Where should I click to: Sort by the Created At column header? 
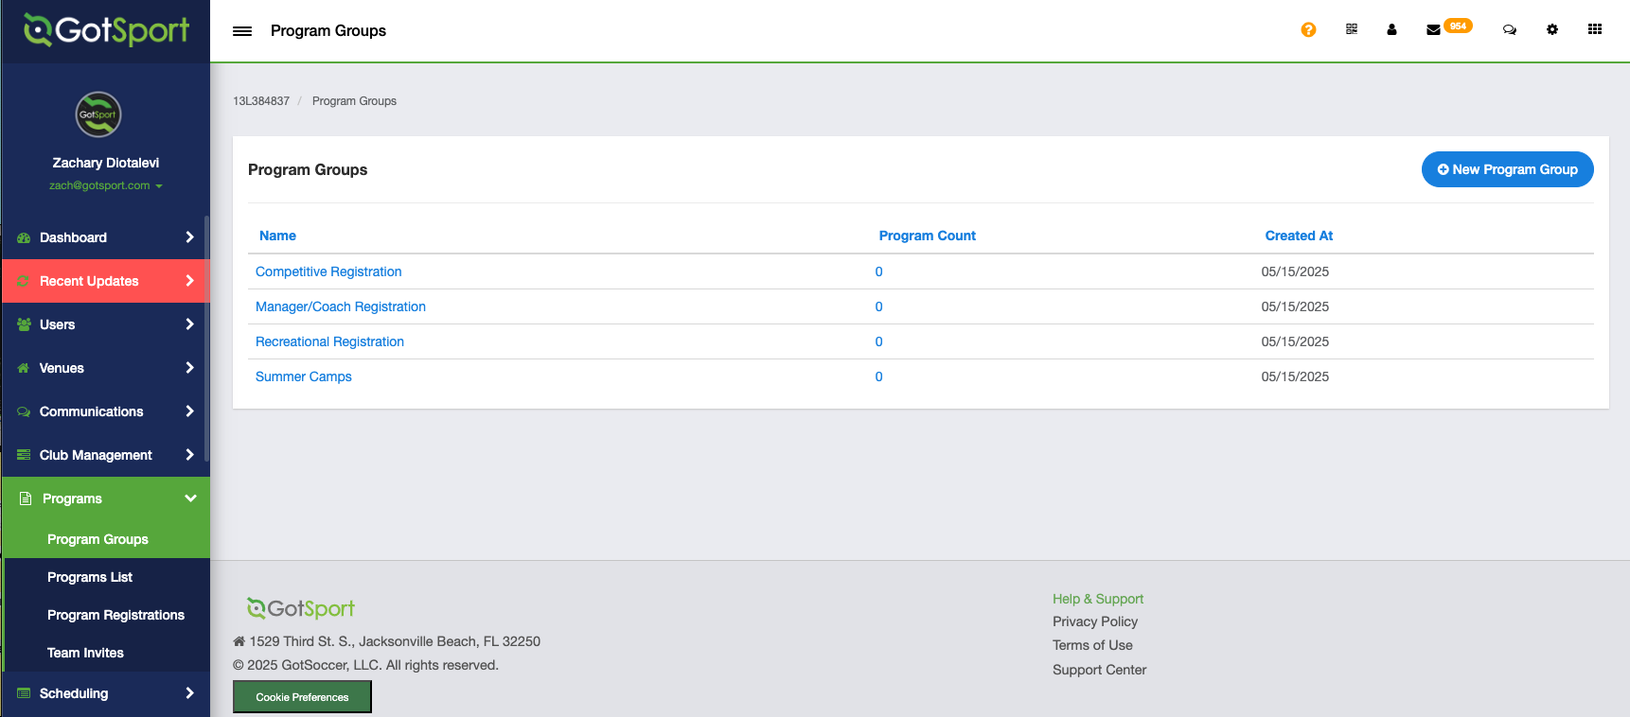point(1299,236)
